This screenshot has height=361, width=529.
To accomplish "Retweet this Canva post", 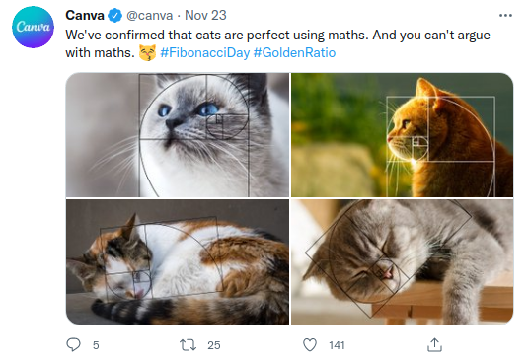I will 188,345.
